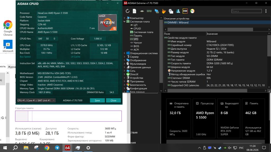Click the Refresh icon in AIDA64 toolbar
Image resolution: width=271 pixels, height=152 pixels.
tap(128, 11)
